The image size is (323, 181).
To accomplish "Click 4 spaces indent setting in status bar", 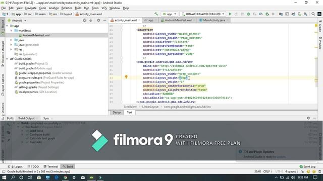I will click(x=292, y=171).
